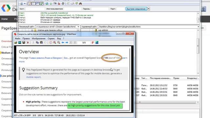The image size is (210, 118).
Task: Open IrfanView properties red P icon
Action: click(93, 43)
